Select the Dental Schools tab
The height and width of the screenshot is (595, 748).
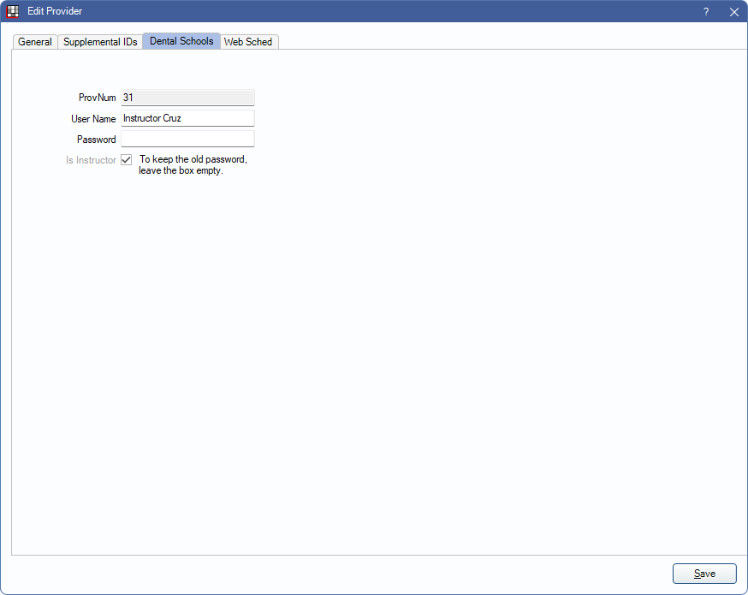(x=181, y=41)
